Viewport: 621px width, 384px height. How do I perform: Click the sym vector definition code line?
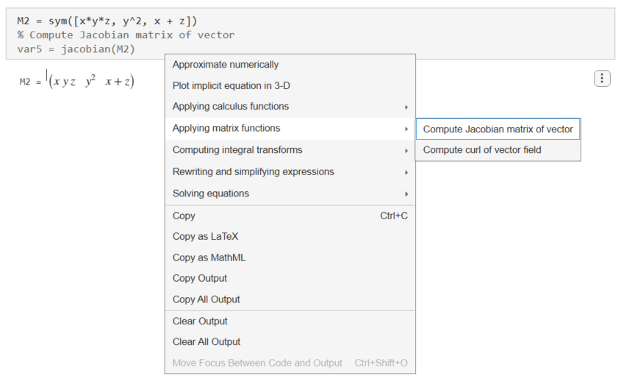tap(107, 21)
